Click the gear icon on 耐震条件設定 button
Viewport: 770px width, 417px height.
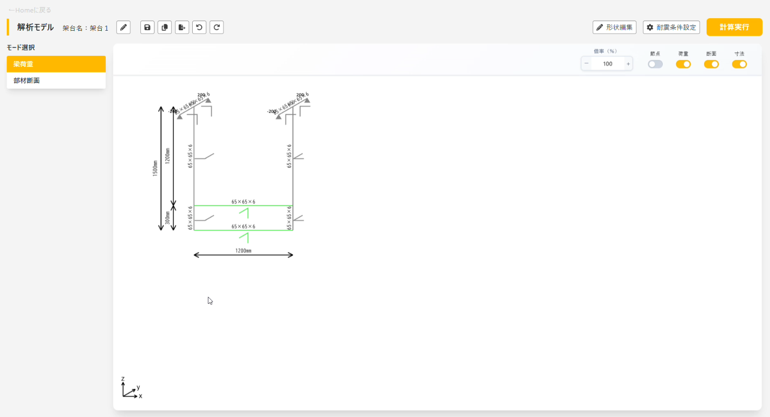[649, 27]
